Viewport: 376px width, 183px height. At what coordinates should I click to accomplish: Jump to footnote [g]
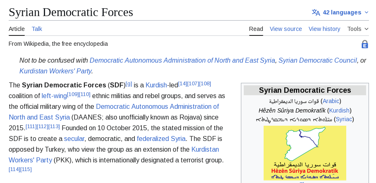click(x=129, y=84)
